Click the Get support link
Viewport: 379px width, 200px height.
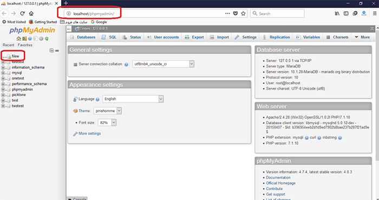(276, 194)
